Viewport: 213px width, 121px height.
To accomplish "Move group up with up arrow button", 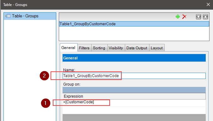I will pyautogui.click(x=198, y=17).
